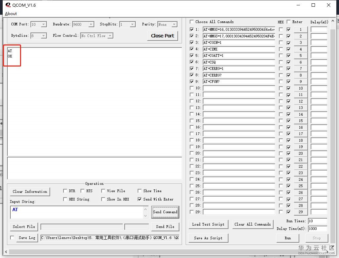Click the scroll up arrow of command list

point(333,21)
